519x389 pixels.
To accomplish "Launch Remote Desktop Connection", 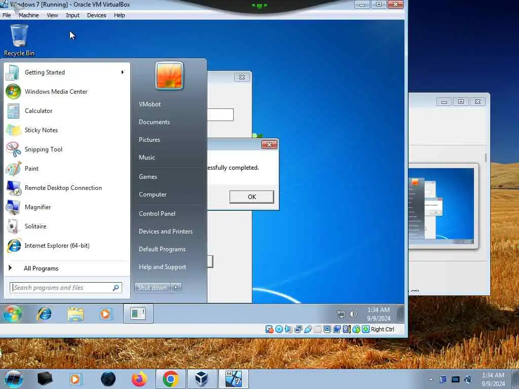I will pyautogui.click(x=66, y=188).
